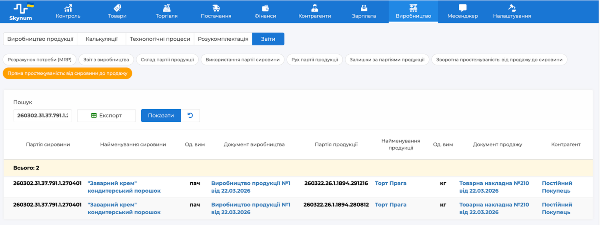Screen dimensions: 600x225
Task: Open Розукомплектація tab
Action: click(x=223, y=39)
